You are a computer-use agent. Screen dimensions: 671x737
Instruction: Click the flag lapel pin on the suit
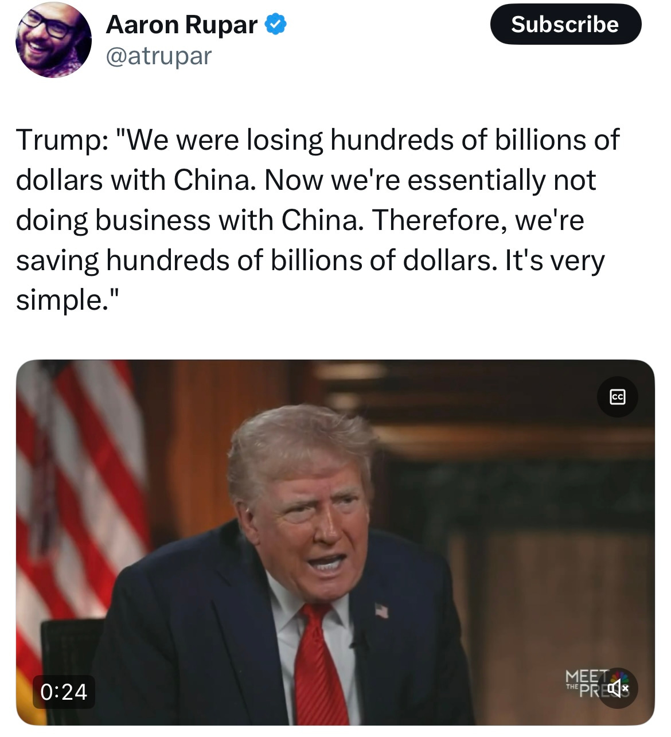tap(381, 610)
